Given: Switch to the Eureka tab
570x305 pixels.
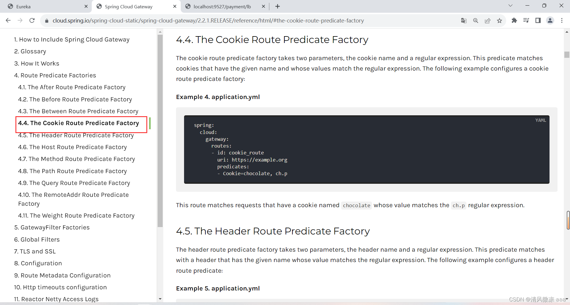Looking at the screenshot, I should point(46,7).
